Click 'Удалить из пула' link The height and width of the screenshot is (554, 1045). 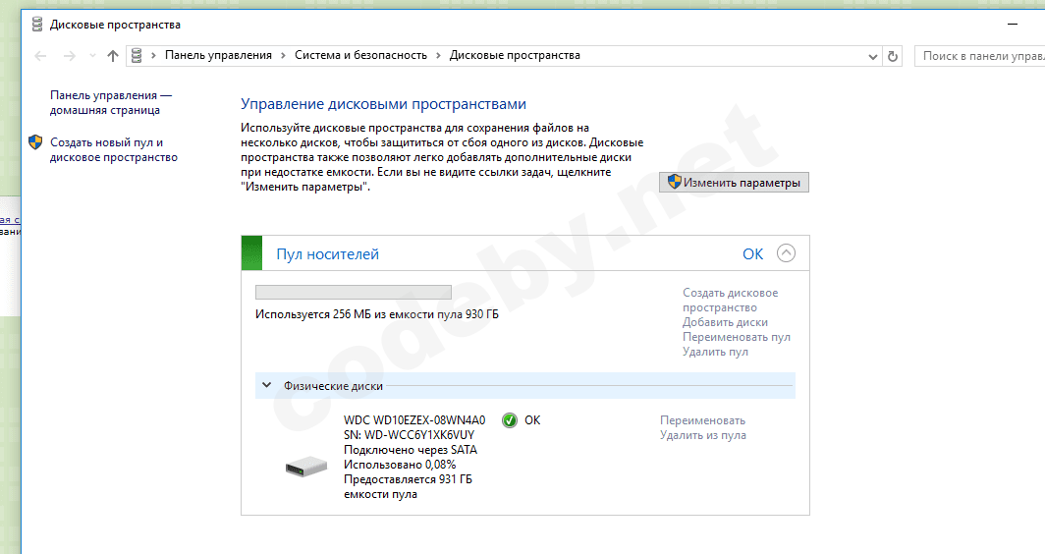click(x=703, y=435)
